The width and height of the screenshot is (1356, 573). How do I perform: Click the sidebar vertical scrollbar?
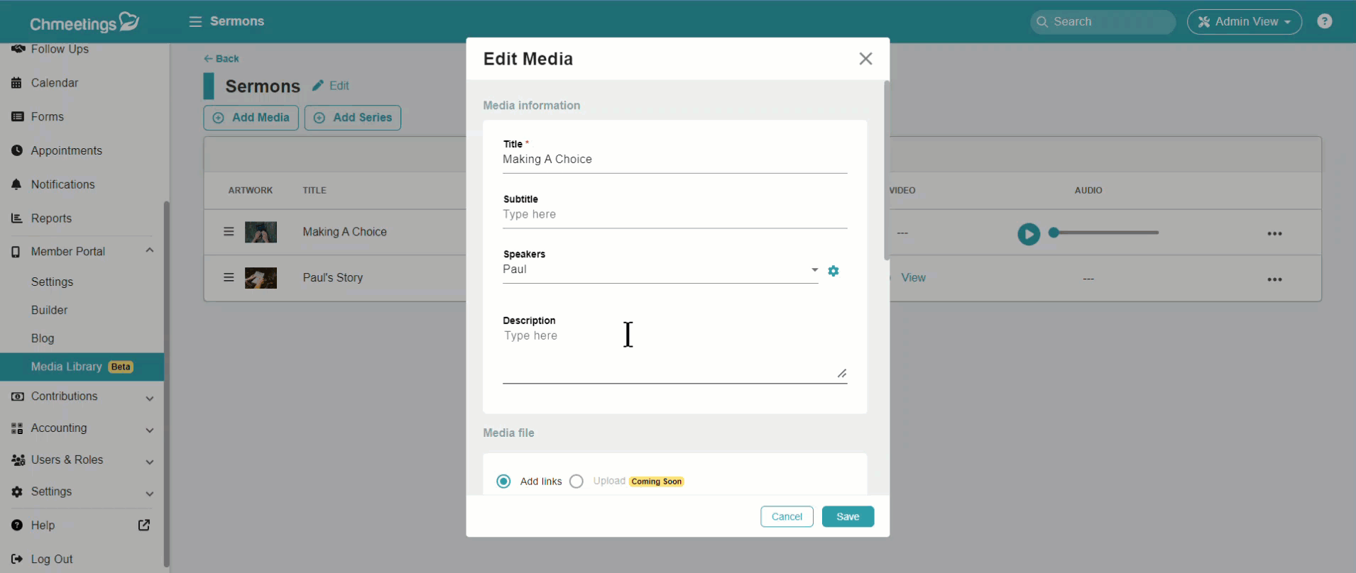click(x=166, y=383)
